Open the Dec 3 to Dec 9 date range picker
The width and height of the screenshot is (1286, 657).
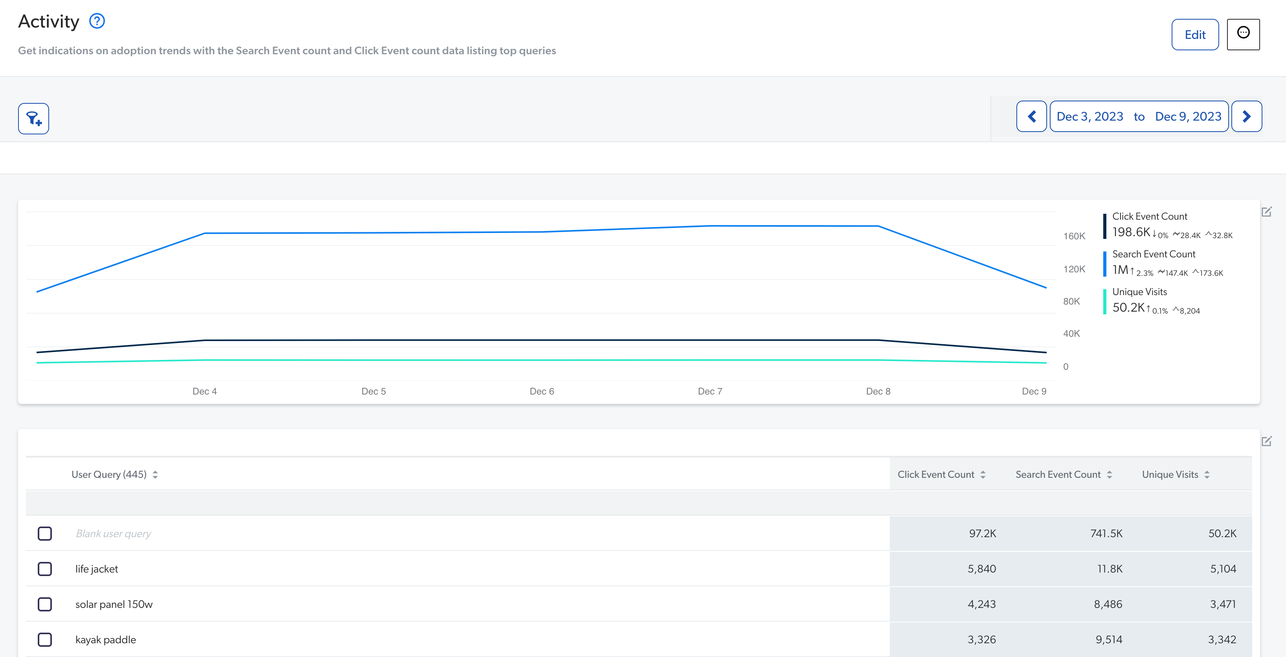[x=1139, y=116]
